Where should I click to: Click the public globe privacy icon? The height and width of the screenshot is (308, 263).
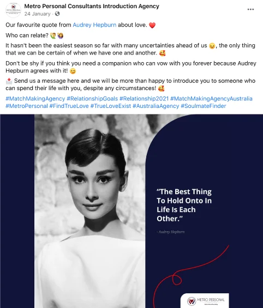[57, 14]
